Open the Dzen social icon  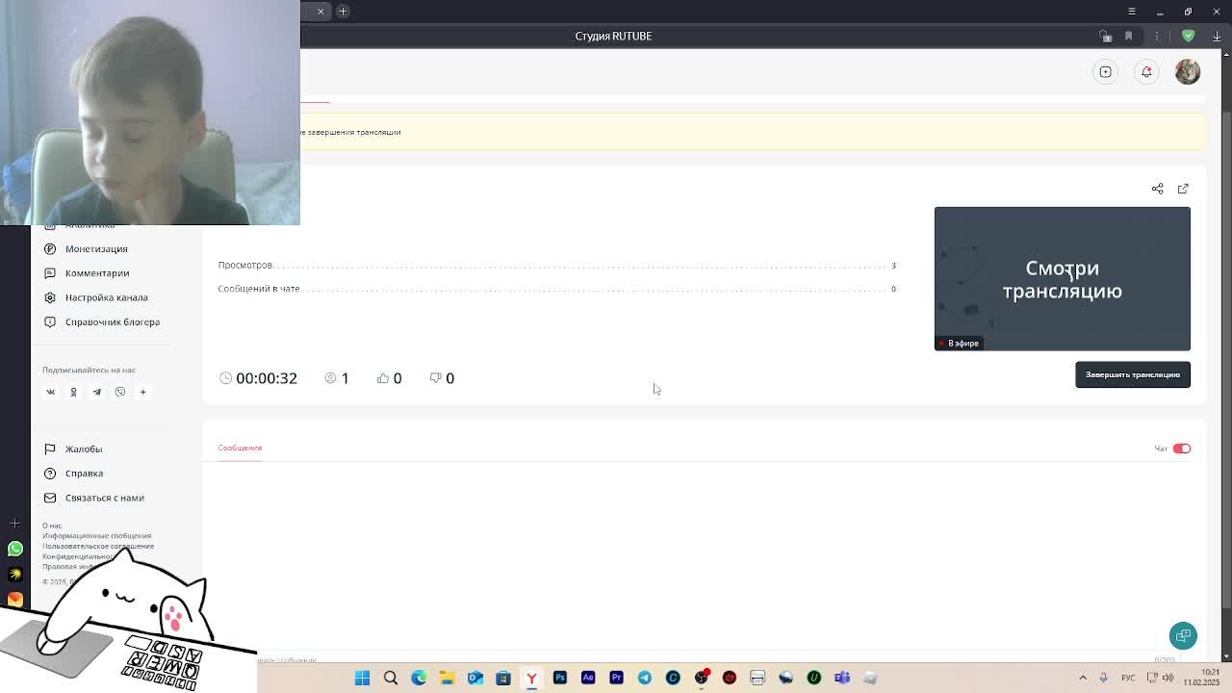142,392
